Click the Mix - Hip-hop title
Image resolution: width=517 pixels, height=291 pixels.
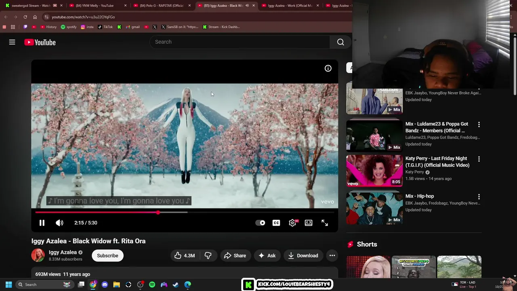tap(420, 196)
